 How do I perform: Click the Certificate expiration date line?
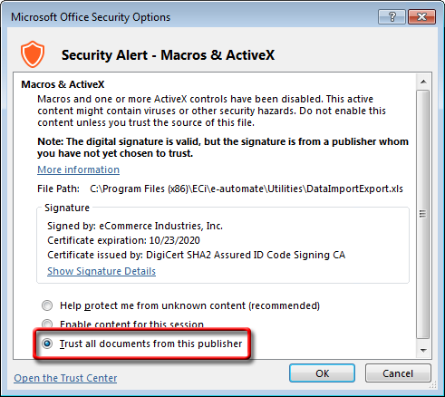click(123, 240)
